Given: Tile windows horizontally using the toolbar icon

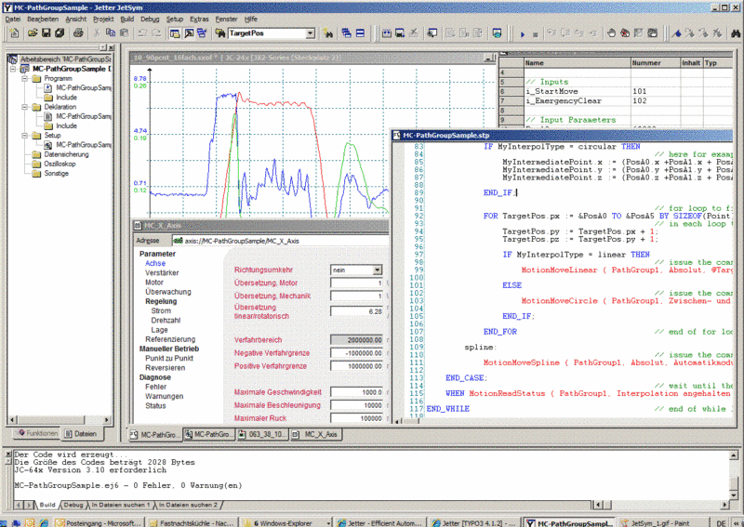Looking at the screenshot, I should 360,33.
